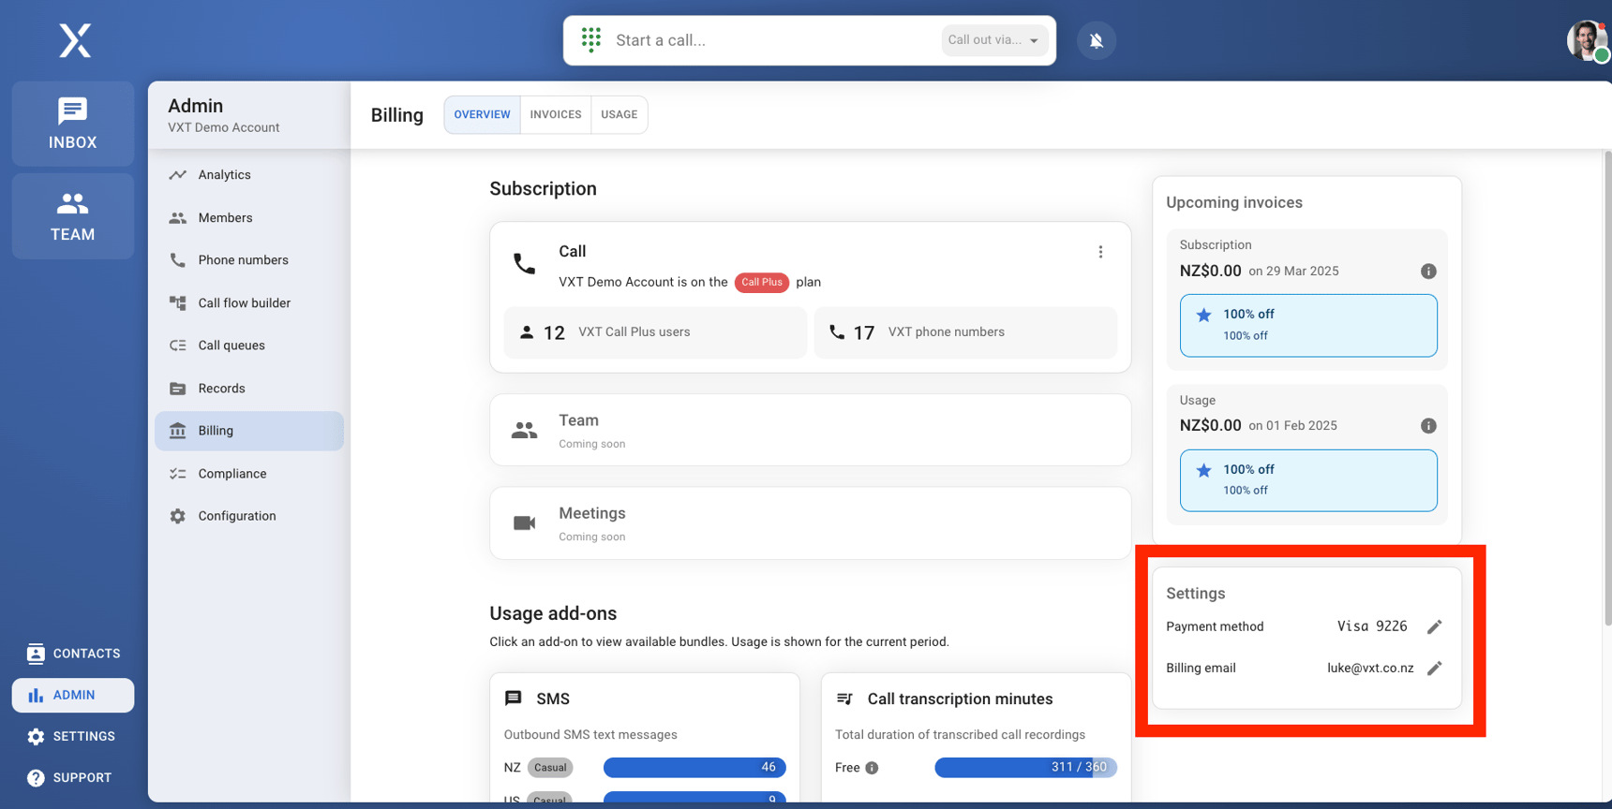Open the Call subscription three-dot menu
This screenshot has height=809, width=1612.
tap(1100, 252)
